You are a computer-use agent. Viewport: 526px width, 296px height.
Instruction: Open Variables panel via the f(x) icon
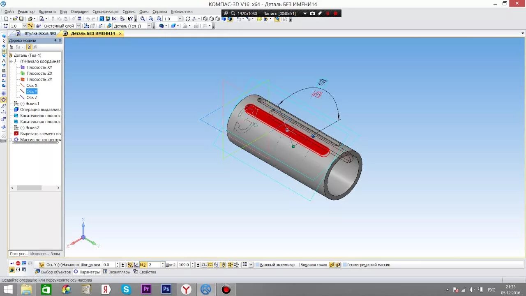coord(114,19)
